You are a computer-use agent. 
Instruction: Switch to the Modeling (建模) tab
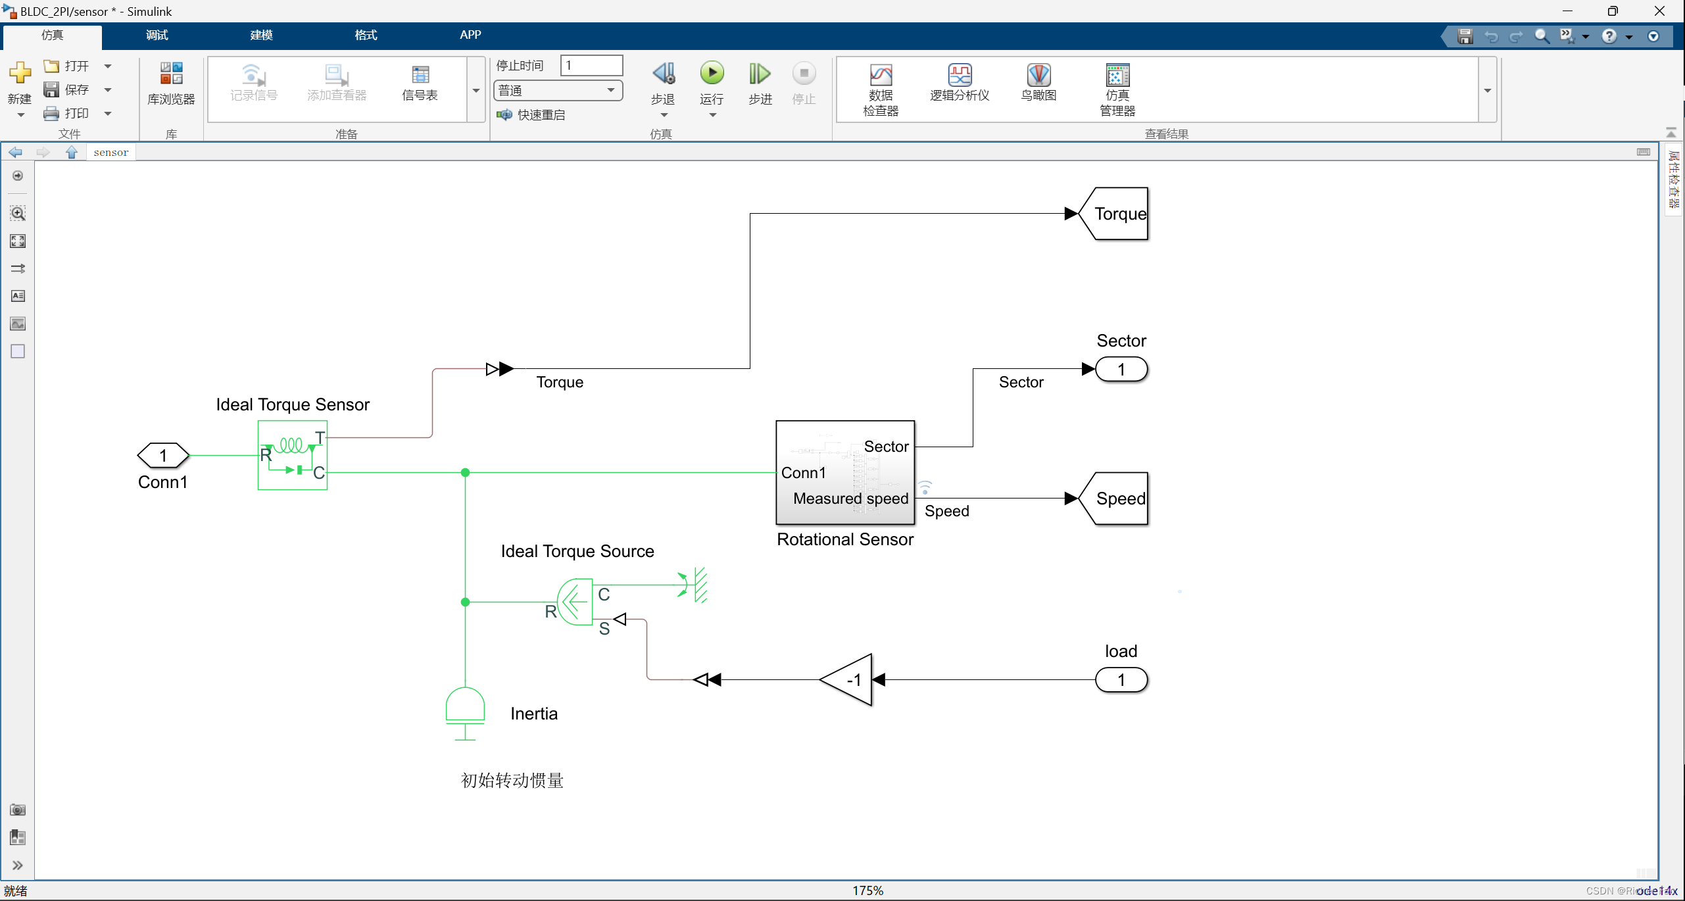pyautogui.click(x=261, y=35)
